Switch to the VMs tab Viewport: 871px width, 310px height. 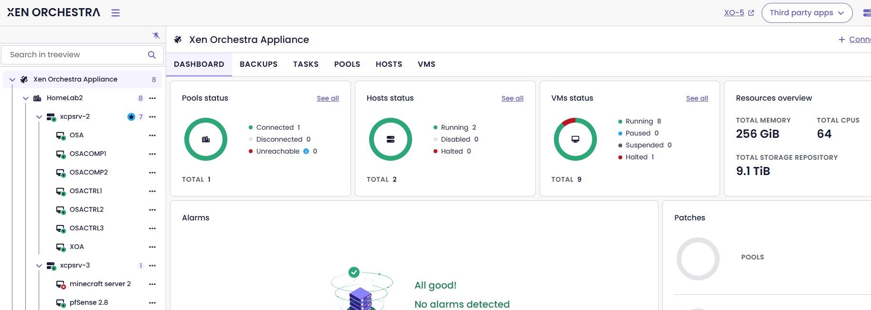click(x=426, y=64)
